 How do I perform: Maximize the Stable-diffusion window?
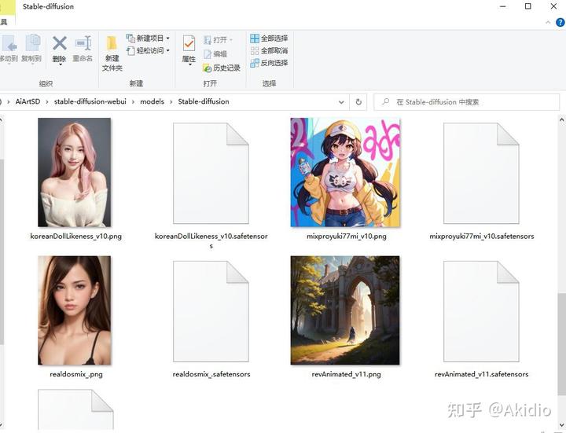coord(527,6)
